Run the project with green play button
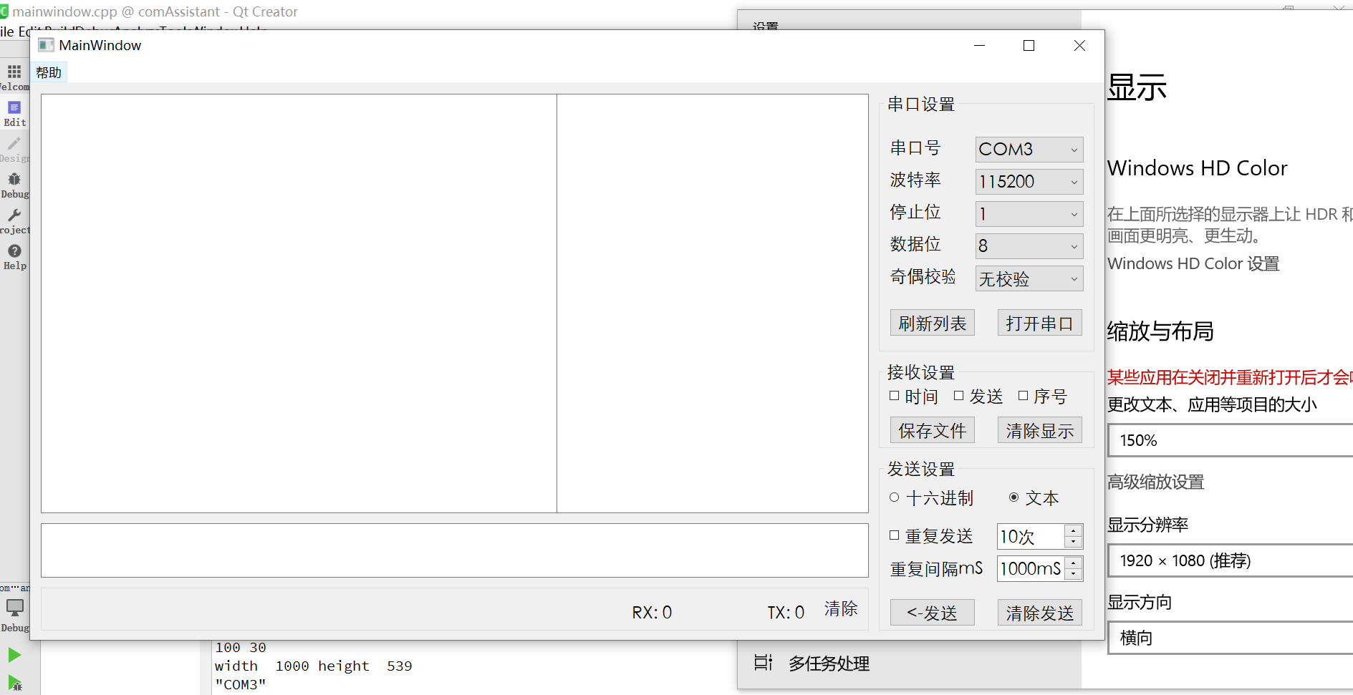Screen dimensions: 1353x695 coord(14,655)
